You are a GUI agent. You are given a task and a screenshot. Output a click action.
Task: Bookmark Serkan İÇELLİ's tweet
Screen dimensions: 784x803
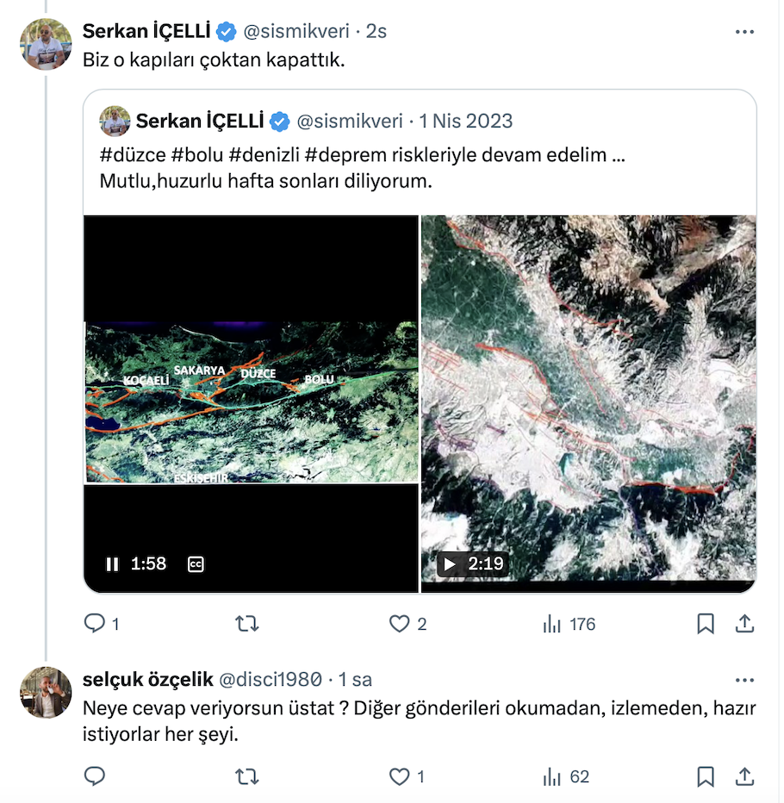[706, 624]
